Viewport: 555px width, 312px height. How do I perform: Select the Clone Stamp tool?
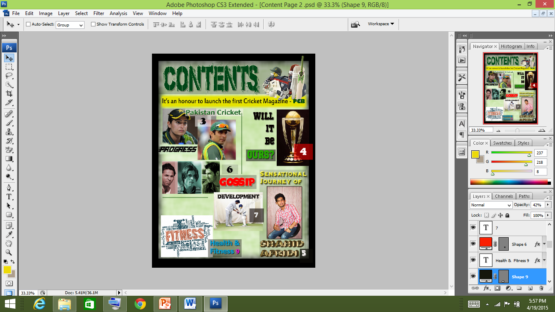[9, 132]
